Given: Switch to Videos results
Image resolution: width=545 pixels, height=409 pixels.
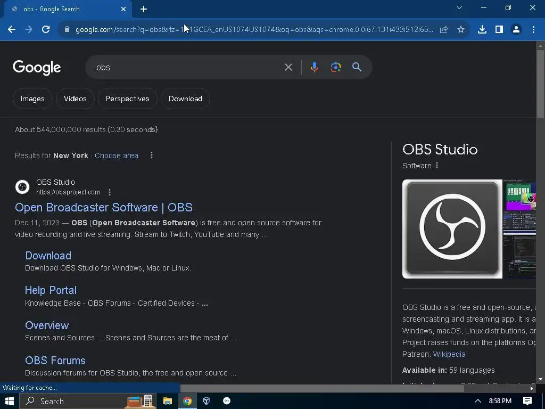Looking at the screenshot, I should pyautogui.click(x=75, y=99).
